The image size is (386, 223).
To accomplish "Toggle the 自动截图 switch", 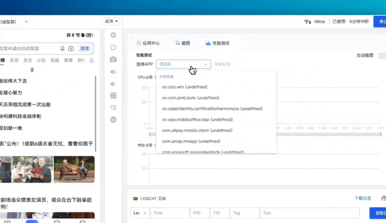I will (x=381, y=55).
